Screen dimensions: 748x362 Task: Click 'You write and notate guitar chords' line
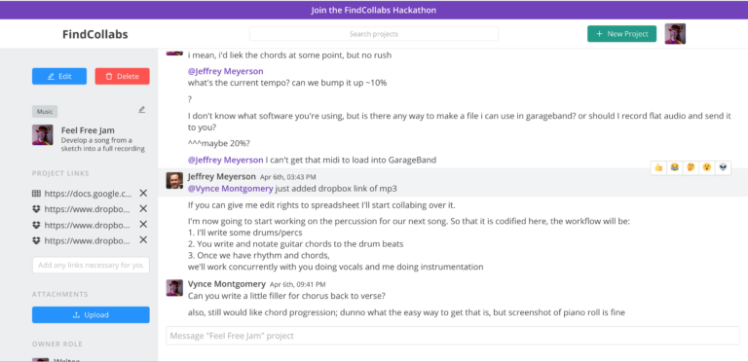coord(296,244)
